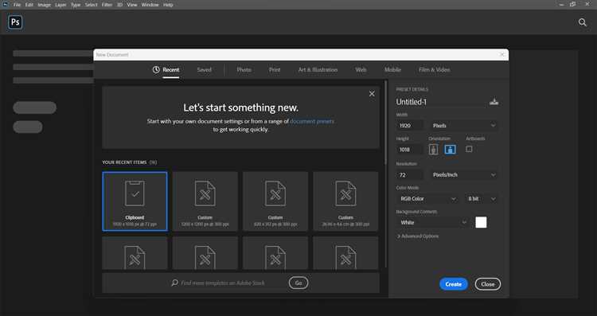Screen dimensions: 597x316
Task: Save document preset icon beside Untitled-1
Action: pos(494,102)
